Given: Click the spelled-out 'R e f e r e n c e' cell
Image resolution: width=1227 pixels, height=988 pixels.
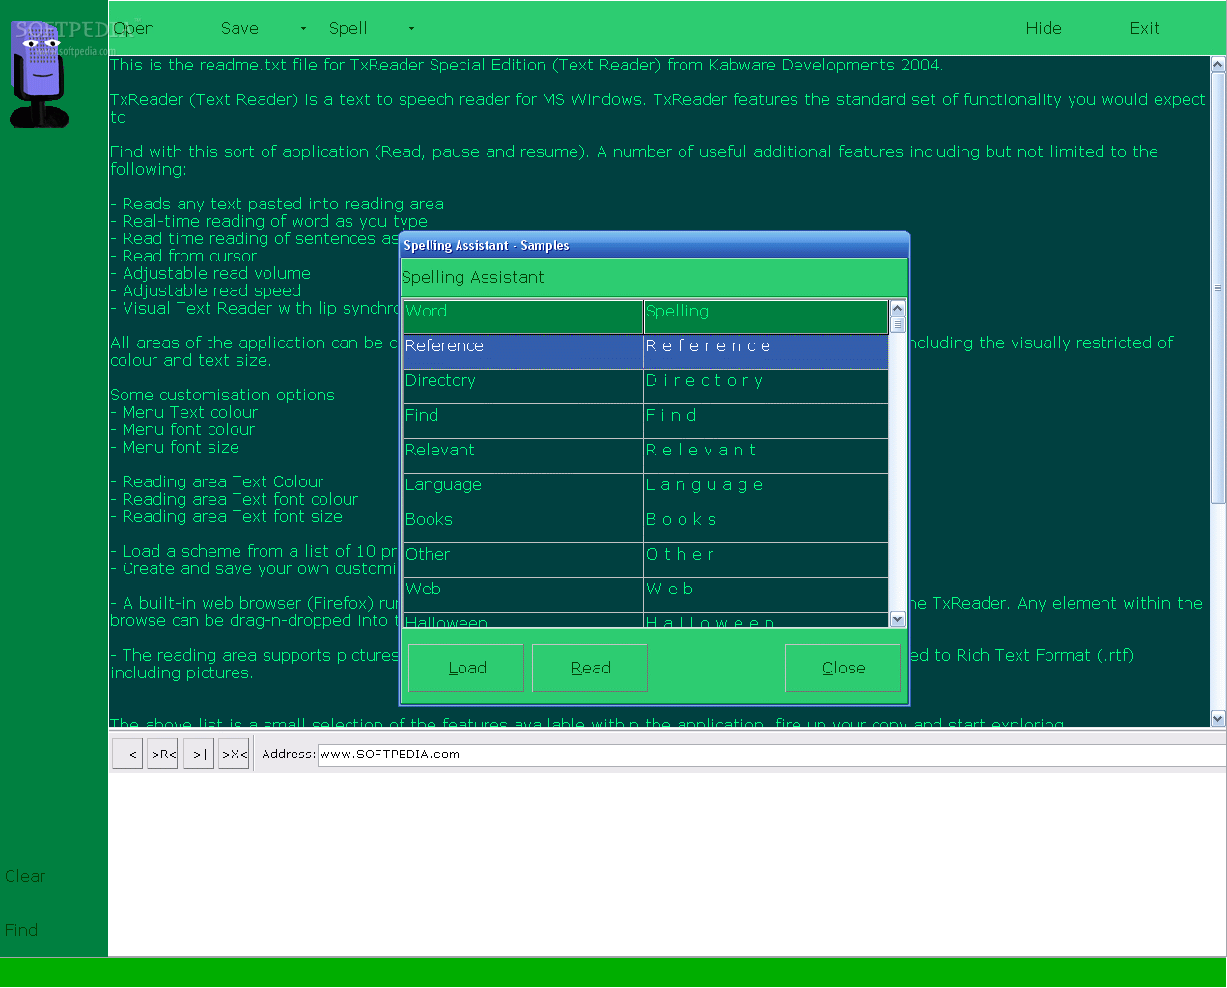Looking at the screenshot, I should pyautogui.click(x=766, y=351).
